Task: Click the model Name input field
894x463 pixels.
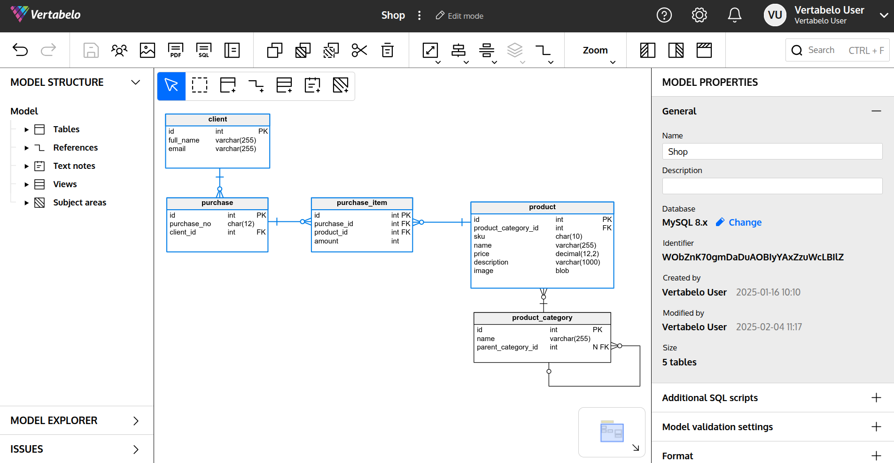Action: tap(772, 152)
